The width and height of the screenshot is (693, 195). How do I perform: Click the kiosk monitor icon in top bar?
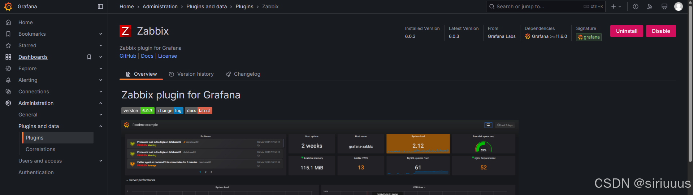[x=664, y=6]
